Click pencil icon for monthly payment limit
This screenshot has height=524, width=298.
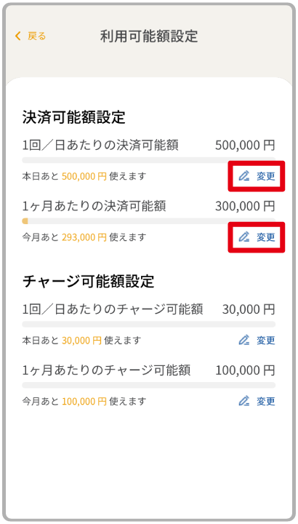pyautogui.click(x=244, y=237)
